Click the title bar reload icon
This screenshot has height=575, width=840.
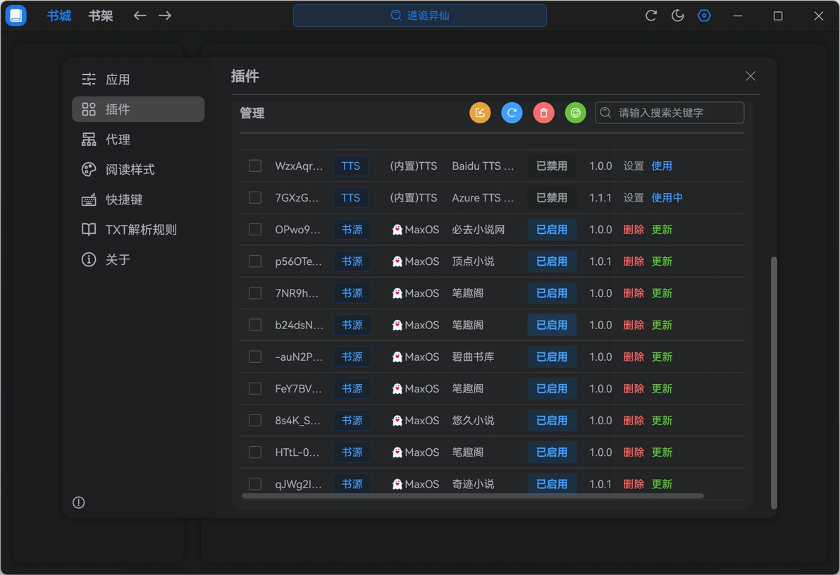tap(651, 16)
